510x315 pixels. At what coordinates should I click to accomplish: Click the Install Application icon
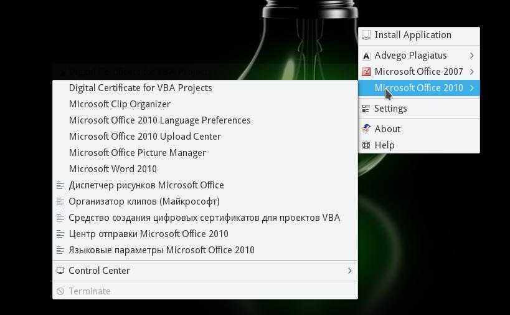366,35
